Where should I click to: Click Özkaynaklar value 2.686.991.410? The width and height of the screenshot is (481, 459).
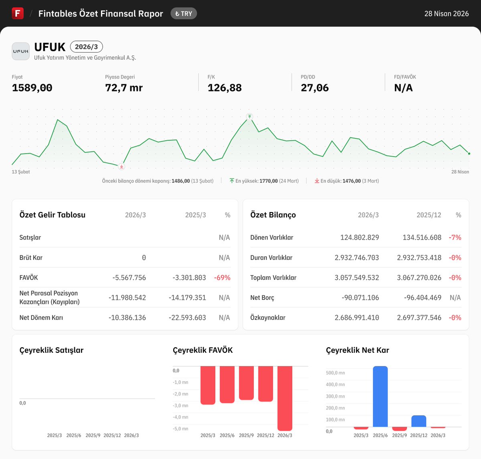357,317
